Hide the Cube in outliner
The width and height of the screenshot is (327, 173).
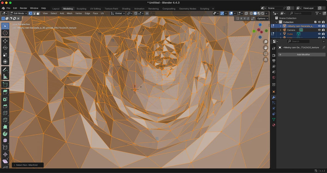pos(319,34)
